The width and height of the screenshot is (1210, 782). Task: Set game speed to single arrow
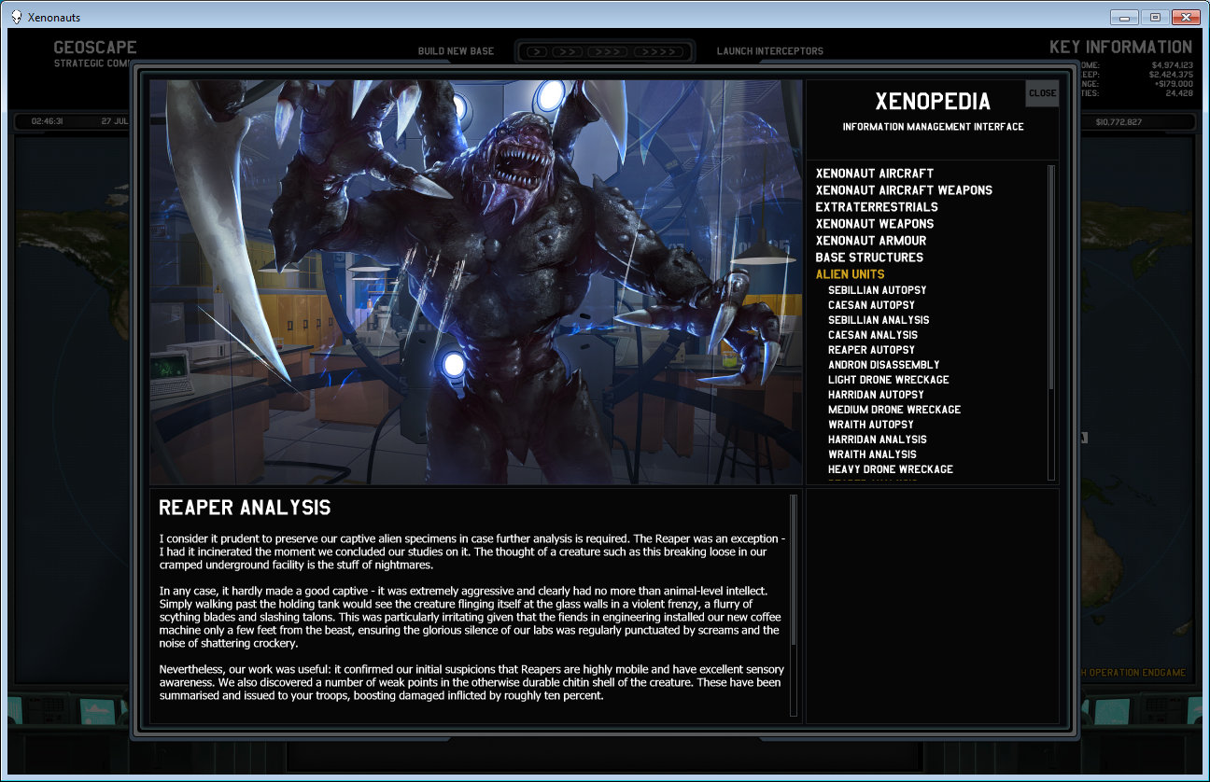click(x=536, y=51)
